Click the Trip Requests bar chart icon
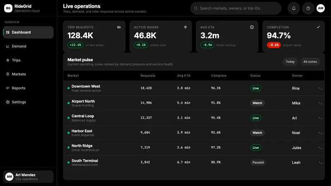331x186 pixels. point(119,27)
